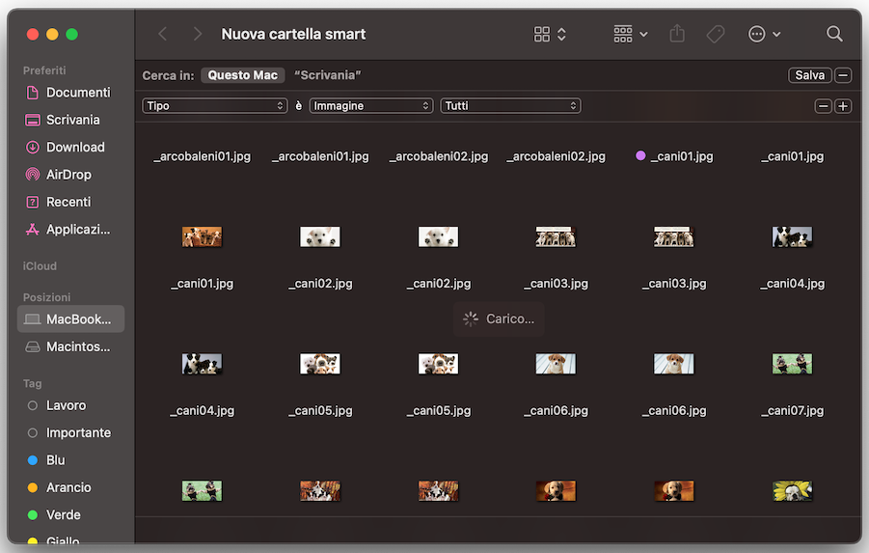The image size is (869, 553).
Task: Open Recenti in the sidebar
Action: coord(71,202)
